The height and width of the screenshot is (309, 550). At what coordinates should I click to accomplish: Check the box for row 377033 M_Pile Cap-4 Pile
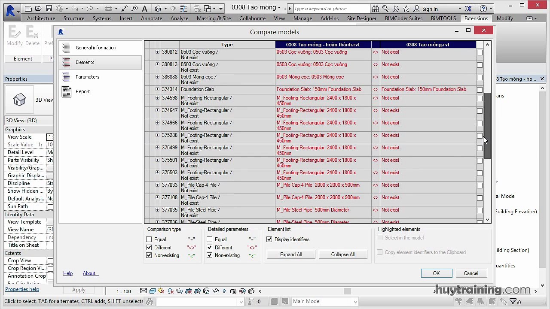click(480, 185)
